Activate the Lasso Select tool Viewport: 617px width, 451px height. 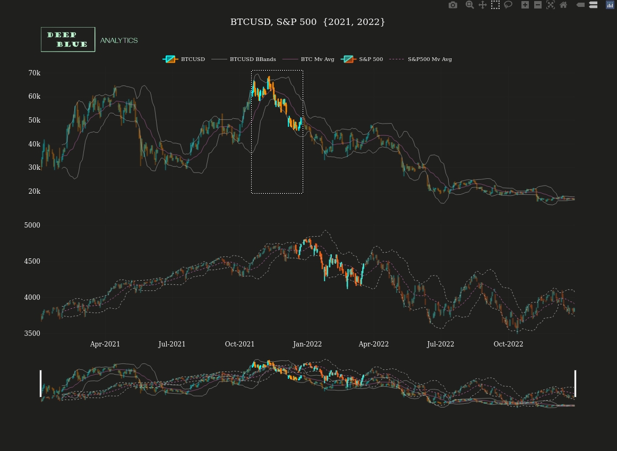tap(508, 5)
